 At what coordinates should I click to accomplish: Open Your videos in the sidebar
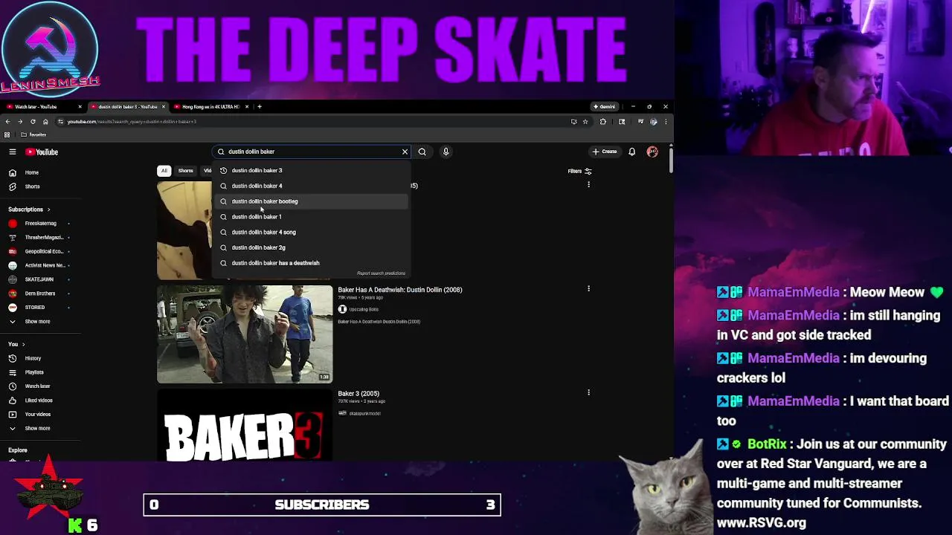coord(37,415)
